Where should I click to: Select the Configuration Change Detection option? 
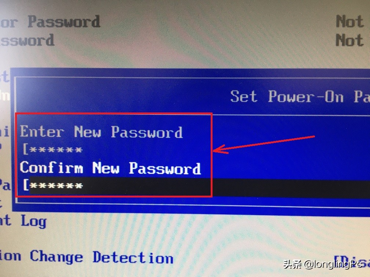pyautogui.click(x=87, y=257)
